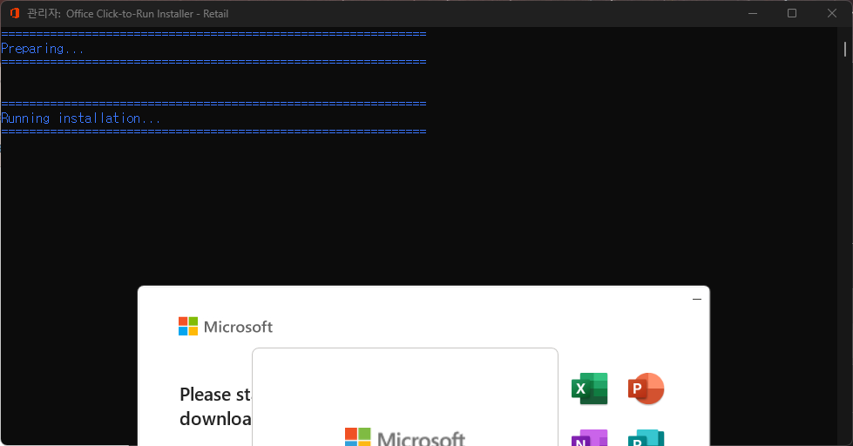
Task: Click the OneNote icon in the setup dialog
Action: pyautogui.click(x=590, y=438)
